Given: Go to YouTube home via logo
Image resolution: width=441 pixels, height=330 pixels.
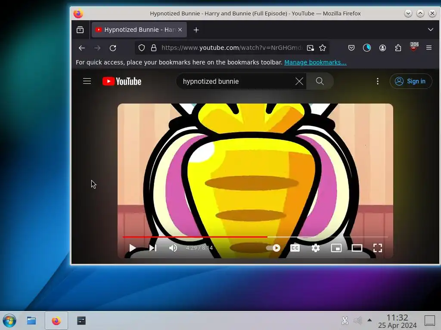Looking at the screenshot, I should pos(122,81).
